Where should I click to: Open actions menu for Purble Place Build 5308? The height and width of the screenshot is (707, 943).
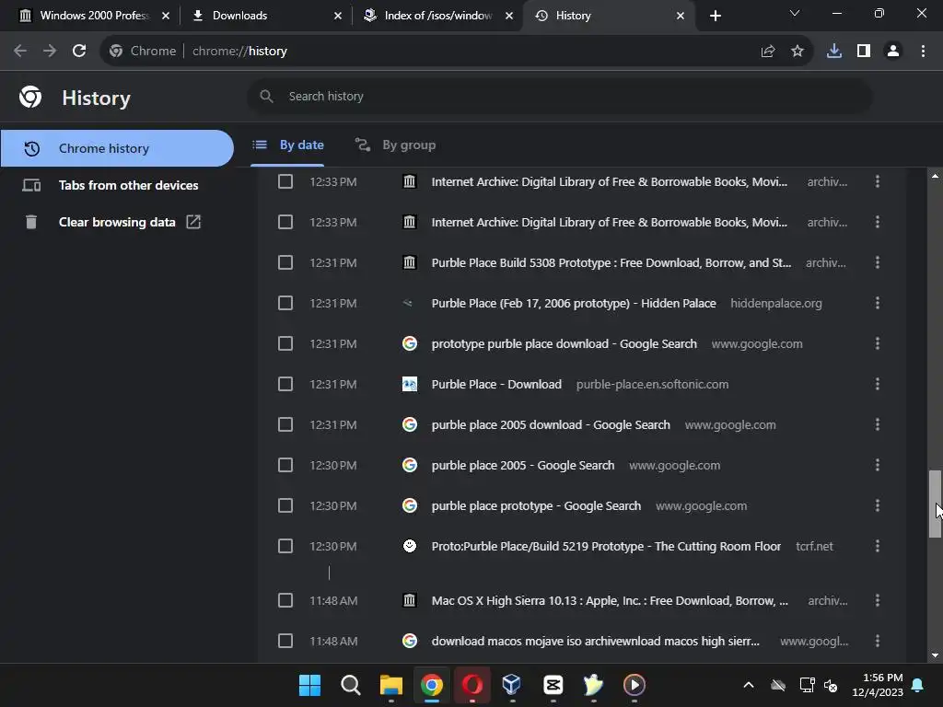[x=878, y=262]
